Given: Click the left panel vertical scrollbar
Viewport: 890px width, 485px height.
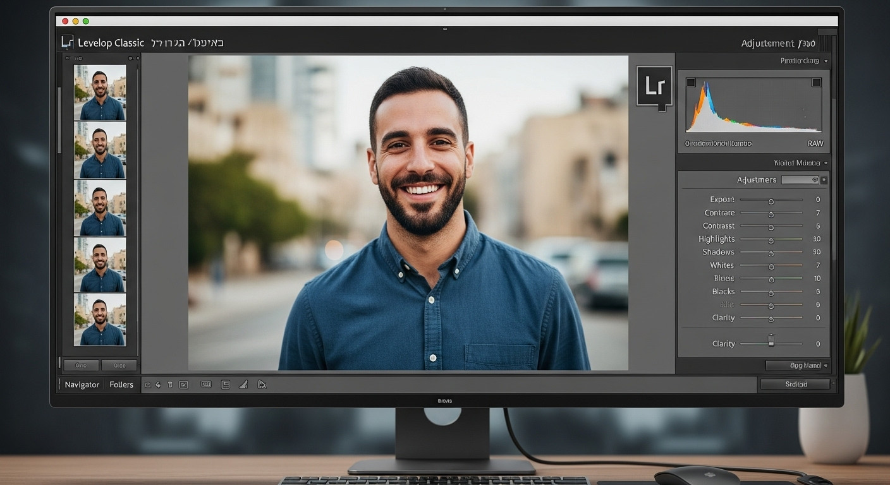Looking at the screenshot, I should pyautogui.click(x=60, y=120).
